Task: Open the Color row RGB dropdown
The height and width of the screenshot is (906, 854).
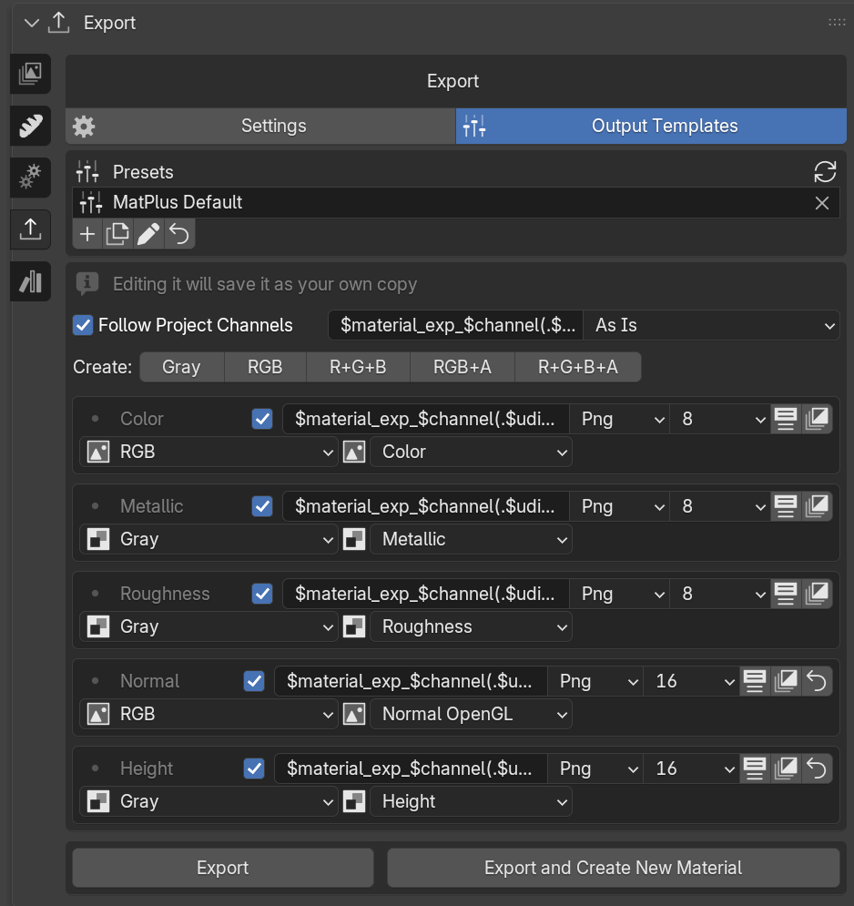Action: (x=208, y=452)
